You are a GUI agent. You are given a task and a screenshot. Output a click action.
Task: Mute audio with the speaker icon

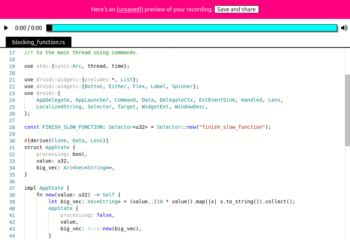pos(344,28)
